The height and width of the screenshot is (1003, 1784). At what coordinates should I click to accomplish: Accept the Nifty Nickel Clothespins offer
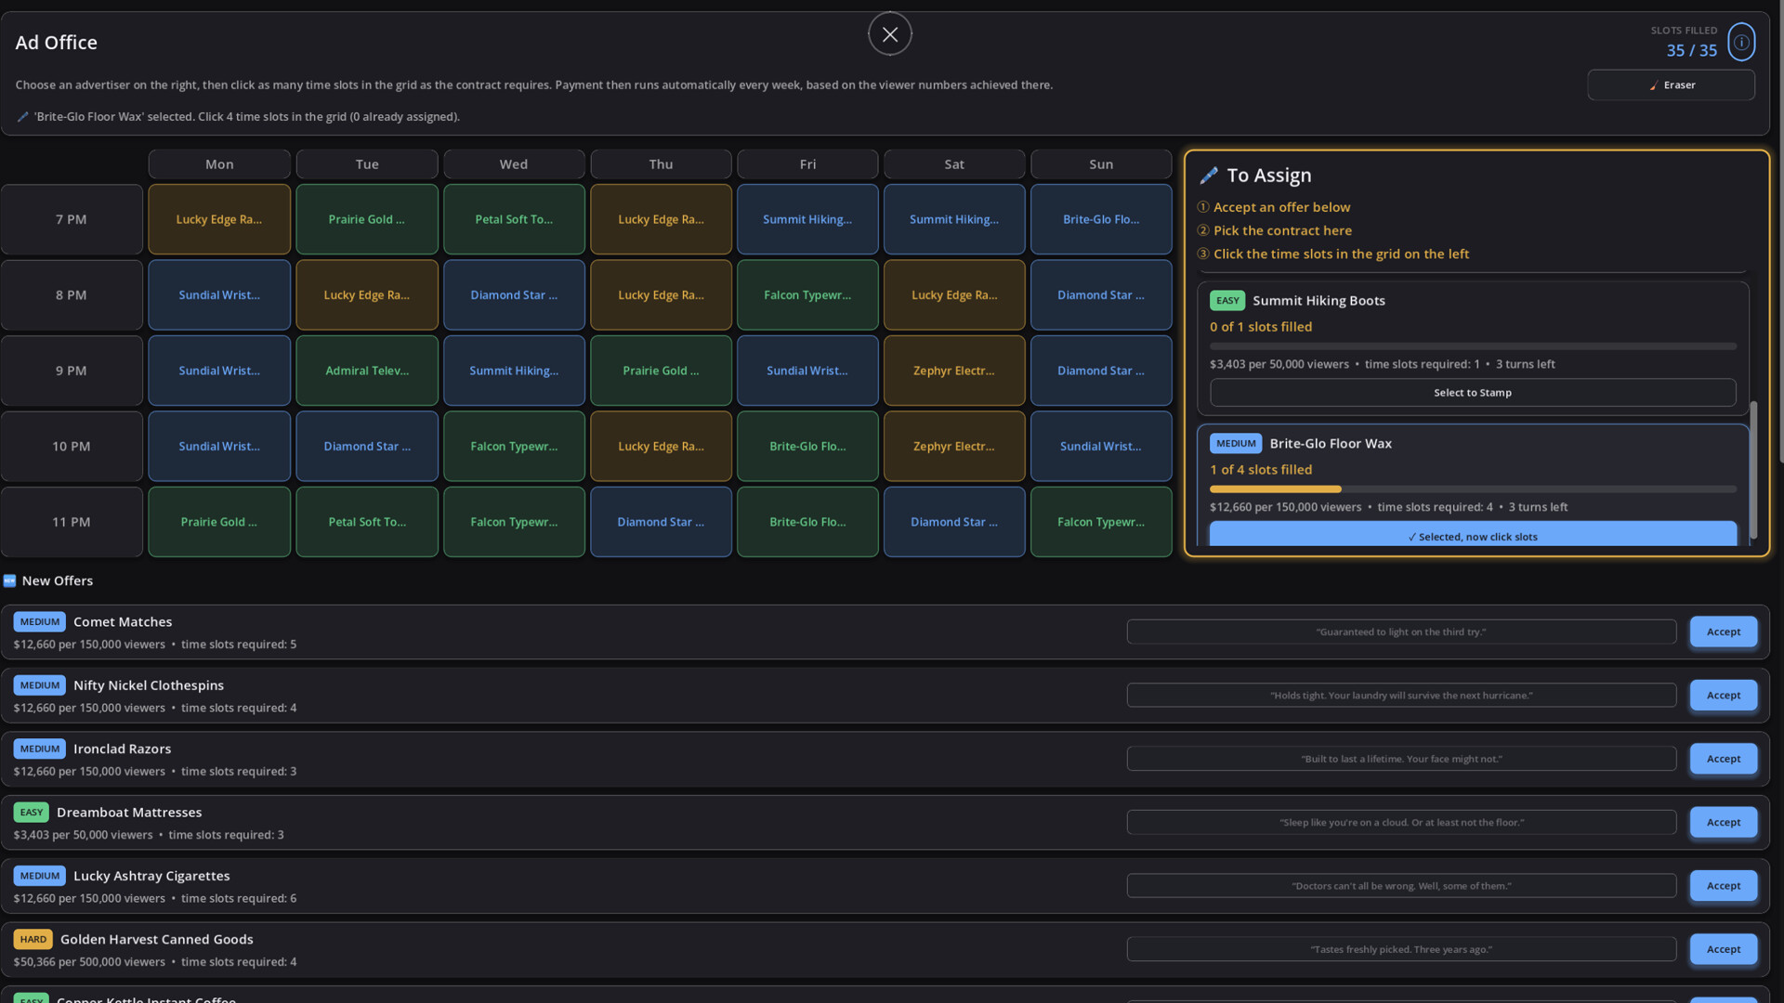(x=1723, y=695)
